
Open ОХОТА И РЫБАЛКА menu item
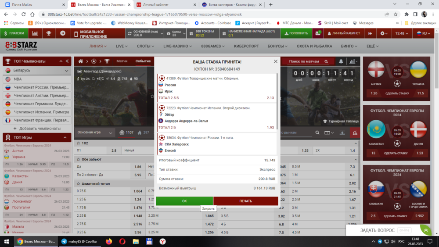point(314,46)
